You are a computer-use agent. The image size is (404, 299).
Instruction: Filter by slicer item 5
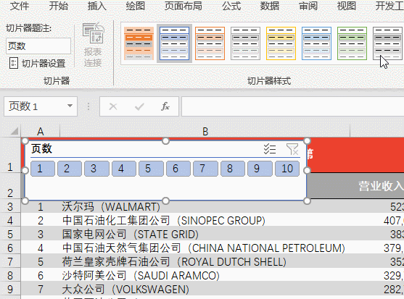click(x=151, y=169)
